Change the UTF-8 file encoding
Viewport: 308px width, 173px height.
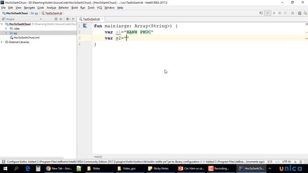pos(287,161)
